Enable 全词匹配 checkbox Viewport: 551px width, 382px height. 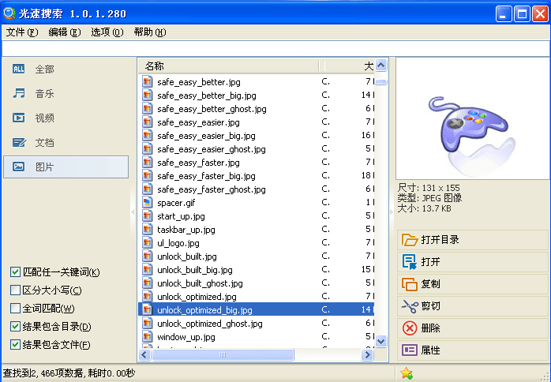[x=15, y=309]
